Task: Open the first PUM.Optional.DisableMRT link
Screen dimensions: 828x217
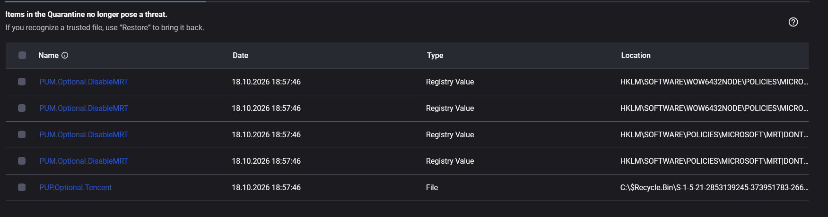Action: pyautogui.click(x=84, y=82)
